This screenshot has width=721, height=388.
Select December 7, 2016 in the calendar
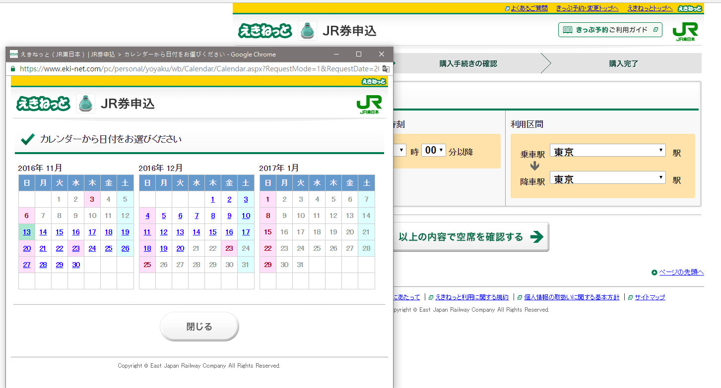[x=197, y=216]
